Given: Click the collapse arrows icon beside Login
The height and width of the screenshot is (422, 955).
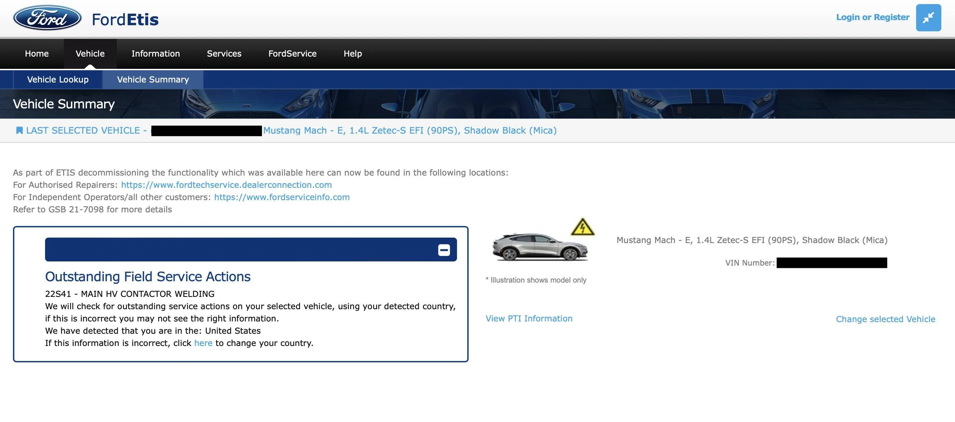Looking at the screenshot, I should pos(928,18).
